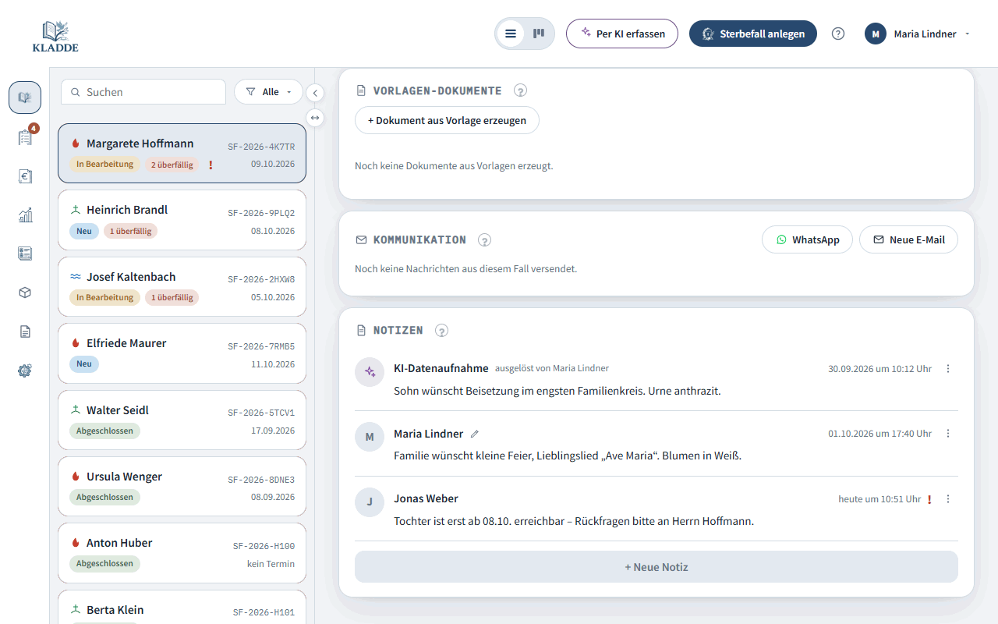The width and height of the screenshot is (998, 624).
Task: Open tasks clipboard icon with badge 4
Action: (x=25, y=137)
